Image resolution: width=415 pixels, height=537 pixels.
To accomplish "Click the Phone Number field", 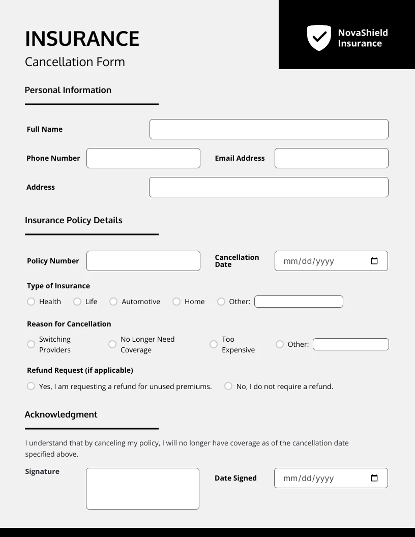I will (x=143, y=158).
